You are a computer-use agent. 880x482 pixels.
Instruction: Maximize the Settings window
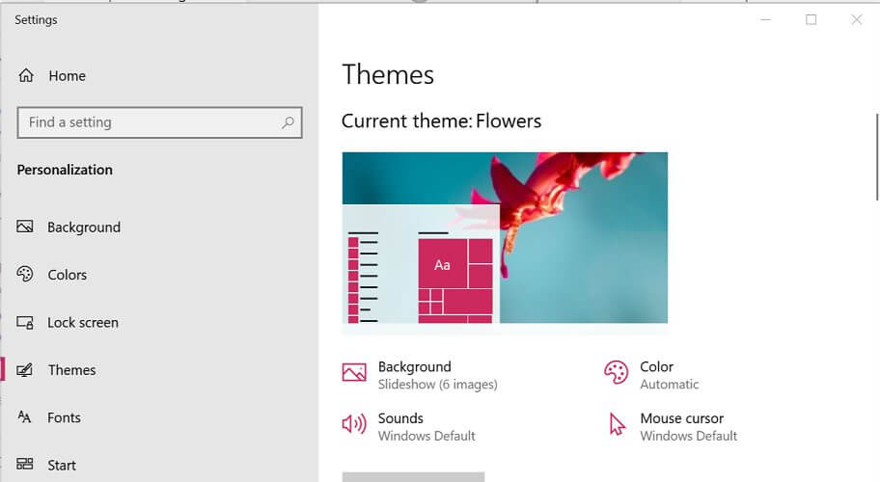[x=811, y=19]
